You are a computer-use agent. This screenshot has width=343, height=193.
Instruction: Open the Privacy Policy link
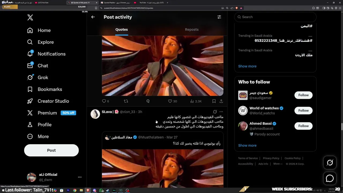click(x=271, y=158)
